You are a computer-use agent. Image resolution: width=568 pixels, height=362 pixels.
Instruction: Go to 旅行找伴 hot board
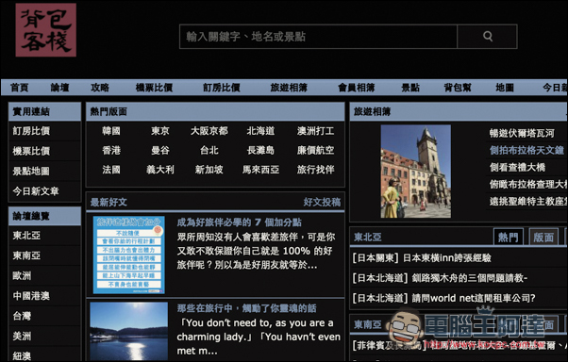315,170
